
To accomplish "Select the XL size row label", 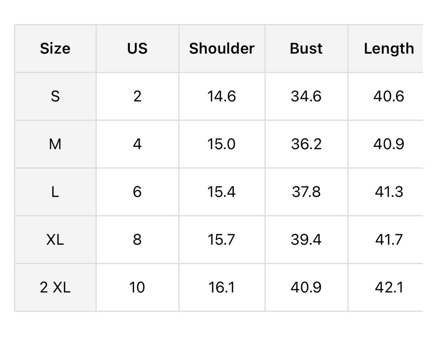I will [55, 240].
